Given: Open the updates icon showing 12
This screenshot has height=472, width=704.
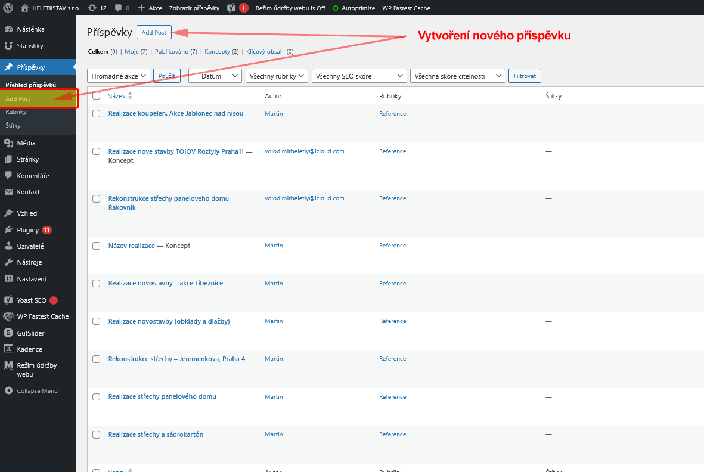Looking at the screenshot, I should (x=92, y=8).
